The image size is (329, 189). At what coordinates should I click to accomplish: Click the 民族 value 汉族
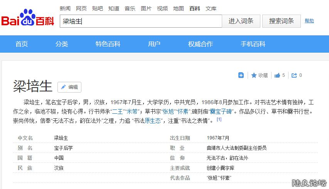59,168
